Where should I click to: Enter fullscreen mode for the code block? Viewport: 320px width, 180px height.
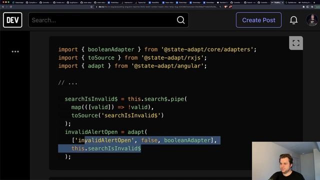[296, 43]
